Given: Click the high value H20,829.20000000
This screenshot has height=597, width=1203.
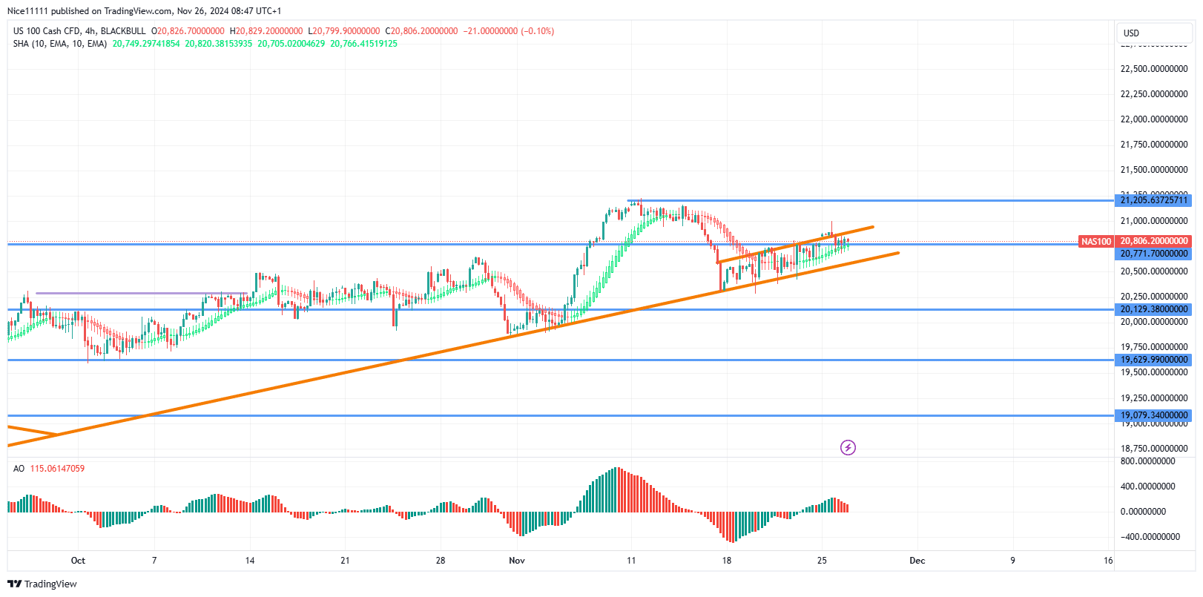Looking at the screenshot, I should [266, 31].
